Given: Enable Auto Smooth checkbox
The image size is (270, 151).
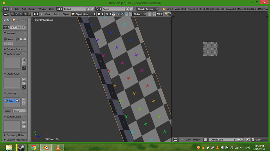Looking at the screenshot, I should coord(5,39).
